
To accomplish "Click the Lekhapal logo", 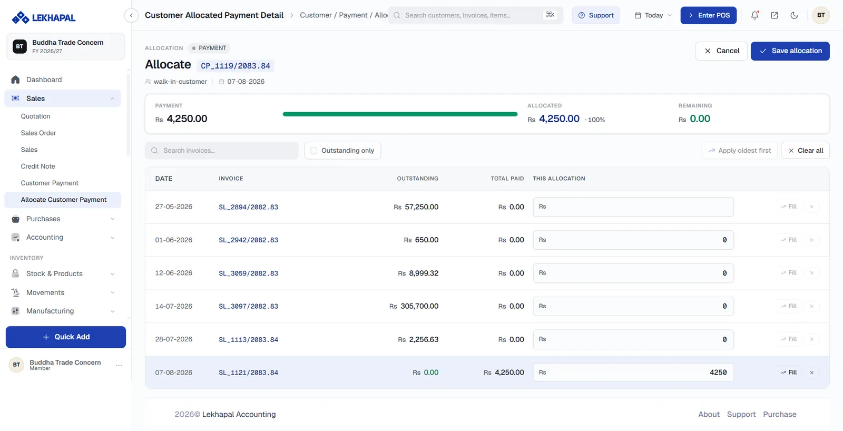I will [x=44, y=17].
